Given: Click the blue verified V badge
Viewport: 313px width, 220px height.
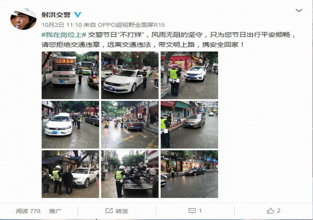Looking at the screenshot, I should [x=78, y=15].
